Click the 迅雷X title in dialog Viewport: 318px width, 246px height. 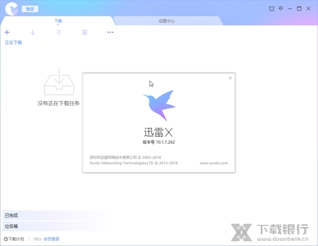(158, 132)
